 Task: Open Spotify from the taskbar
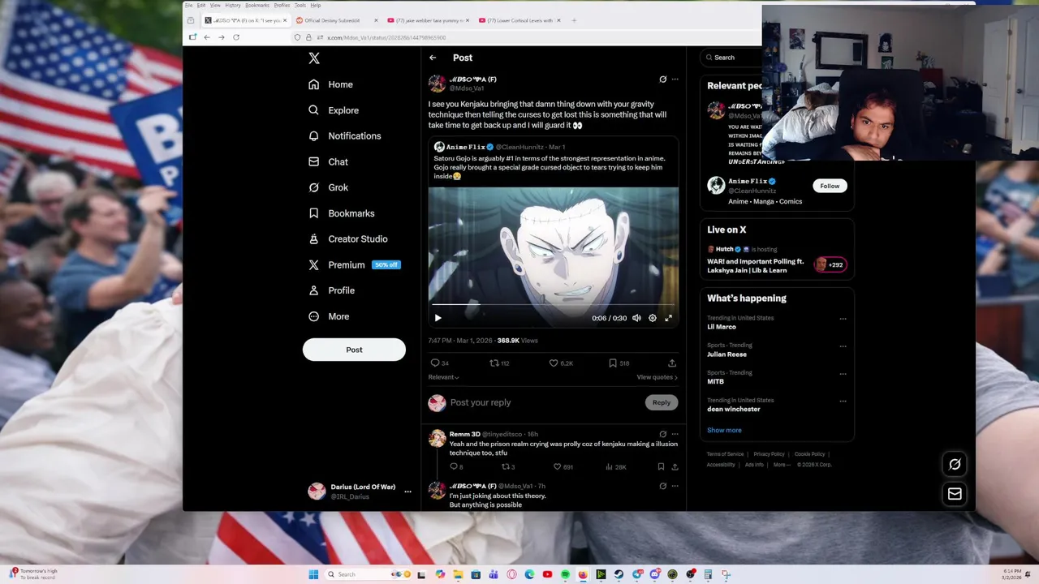click(x=565, y=574)
